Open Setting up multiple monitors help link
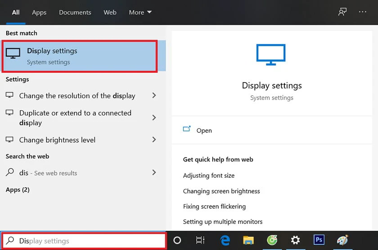 click(x=223, y=222)
